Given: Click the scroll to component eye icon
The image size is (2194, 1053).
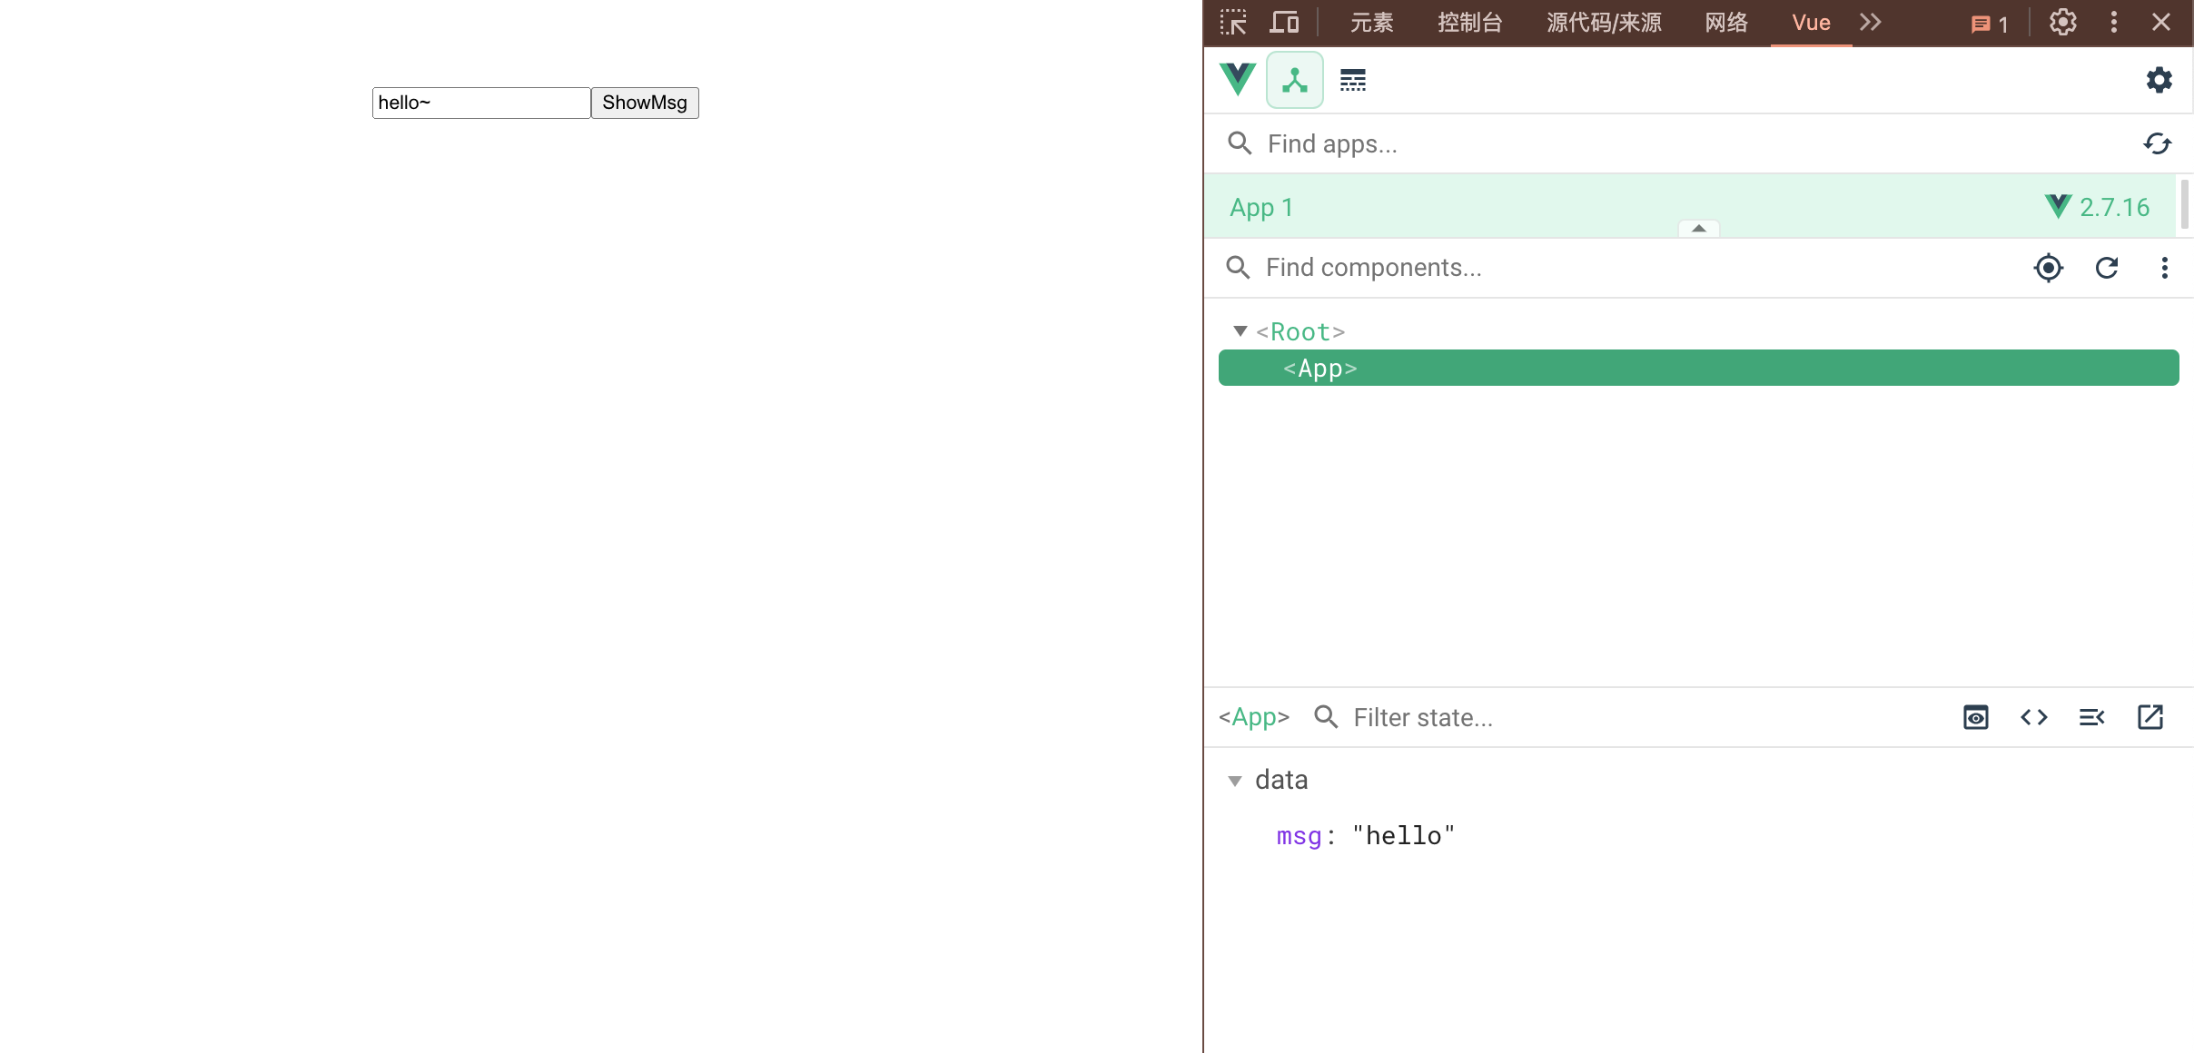Looking at the screenshot, I should (x=1975, y=717).
